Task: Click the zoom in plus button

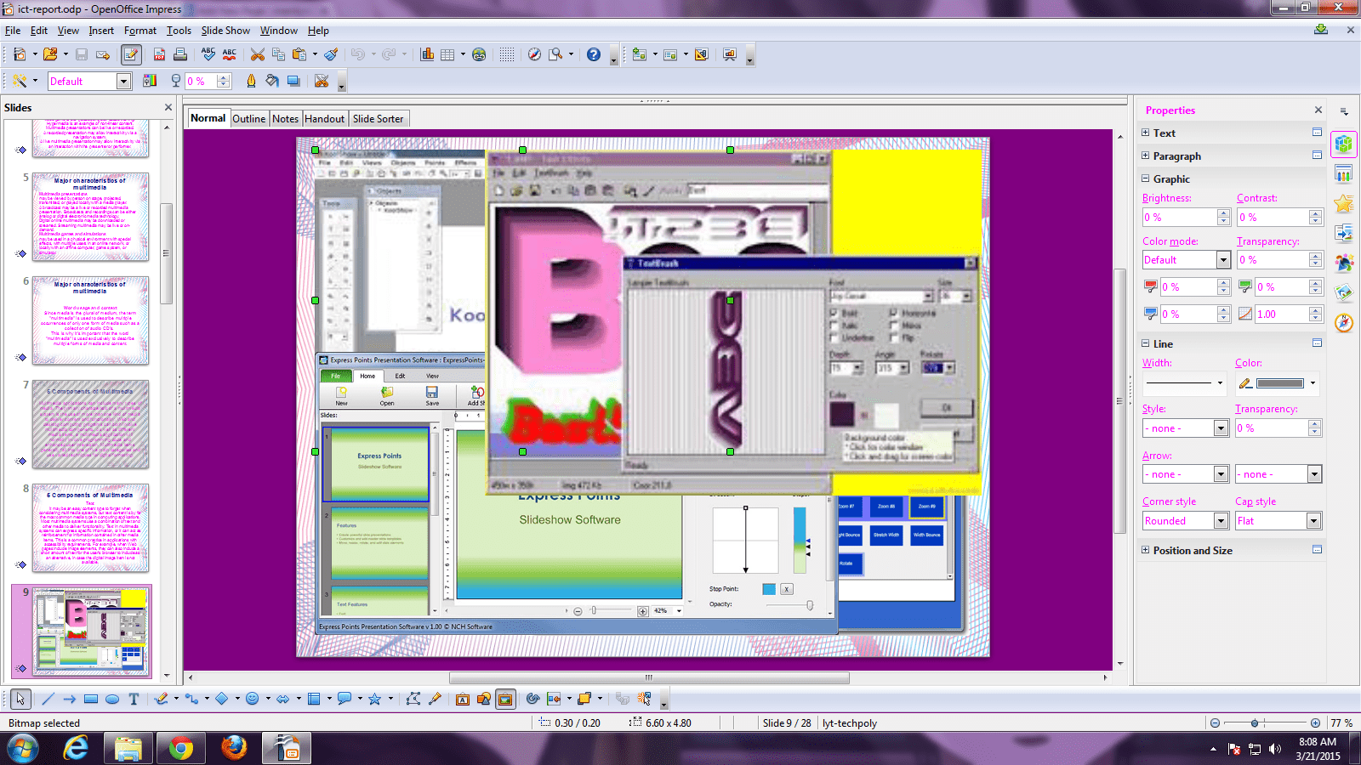Action: [1315, 723]
